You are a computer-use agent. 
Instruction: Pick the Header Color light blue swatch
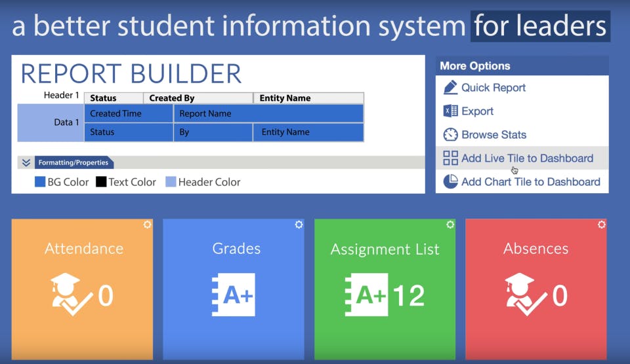(171, 182)
